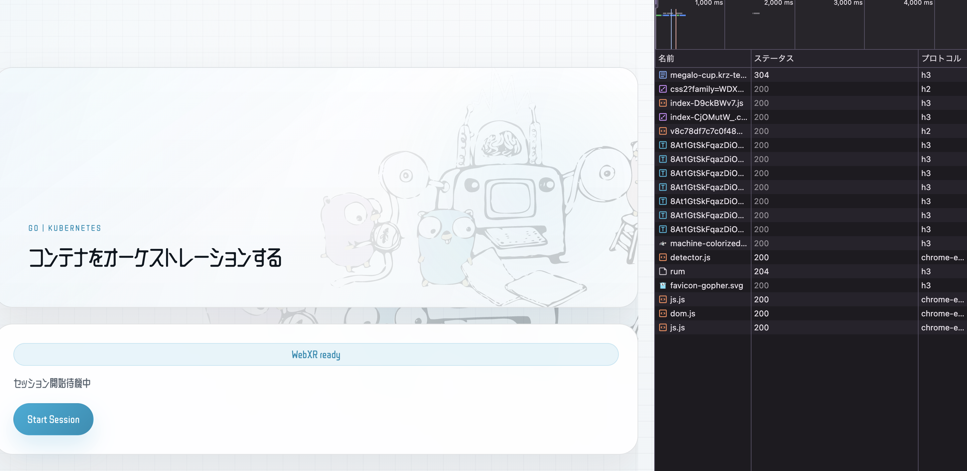Click the css2?family stylesheet icon
Screen dimensions: 967x471
pos(663,89)
